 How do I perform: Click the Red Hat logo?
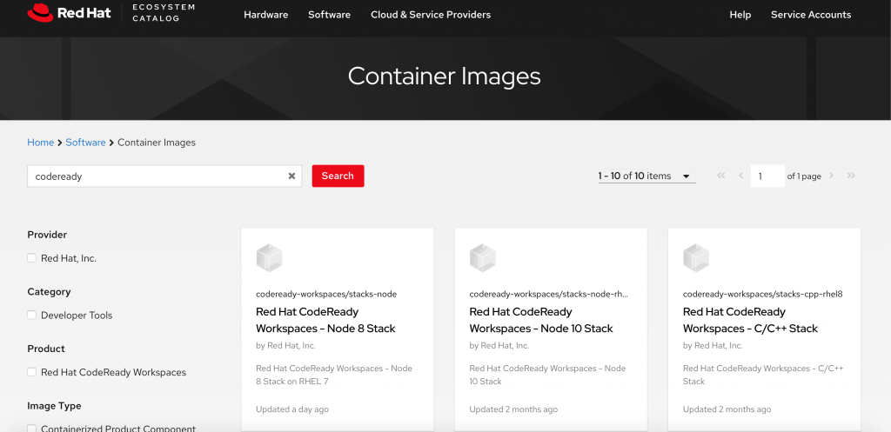(x=70, y=14)
